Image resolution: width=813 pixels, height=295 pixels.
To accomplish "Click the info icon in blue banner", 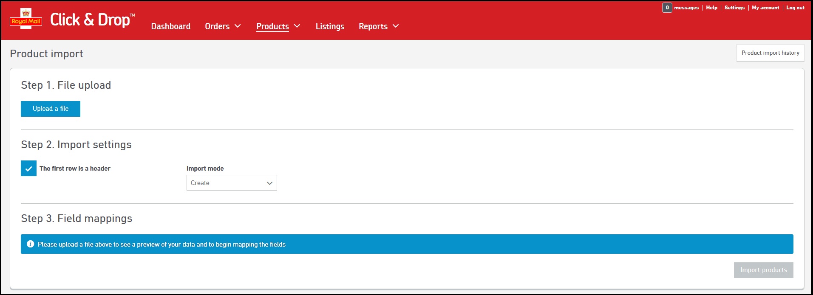I will 30,244.
